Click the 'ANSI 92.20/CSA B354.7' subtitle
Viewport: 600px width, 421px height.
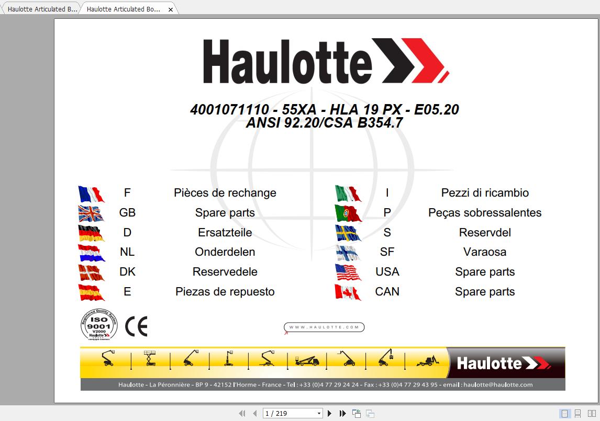coord(325,123)
